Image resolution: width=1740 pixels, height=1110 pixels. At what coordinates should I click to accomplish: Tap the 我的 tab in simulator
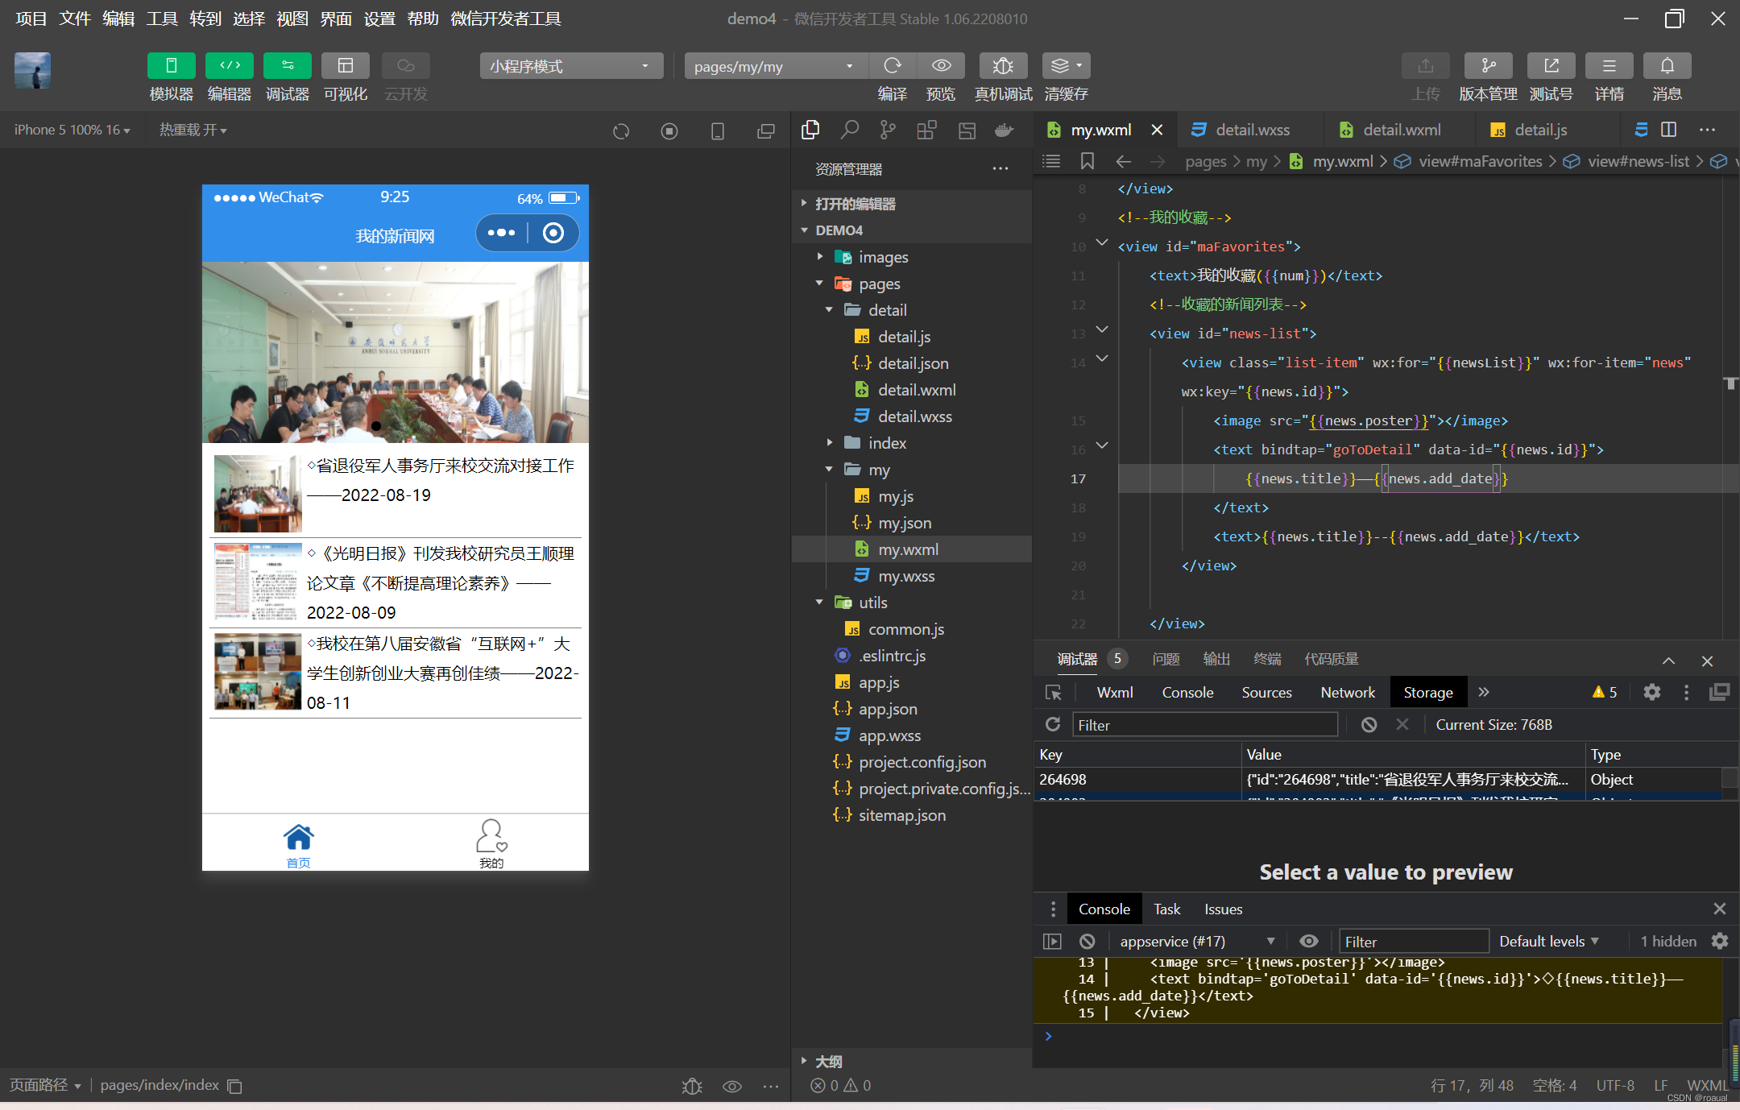[491, 843]
